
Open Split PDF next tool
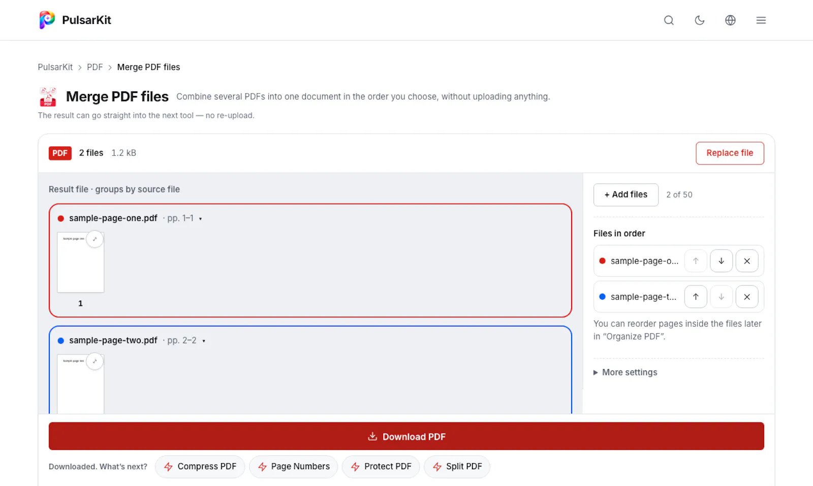pyautogui.click(x=457, y=467)
